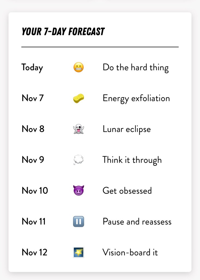Select the "Get obsessed" forecast entry

coord(127,191)
